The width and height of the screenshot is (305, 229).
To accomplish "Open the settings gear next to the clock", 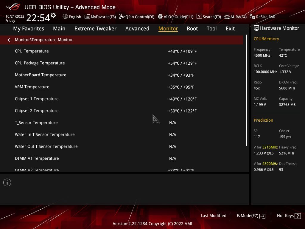I will [53, 16].
